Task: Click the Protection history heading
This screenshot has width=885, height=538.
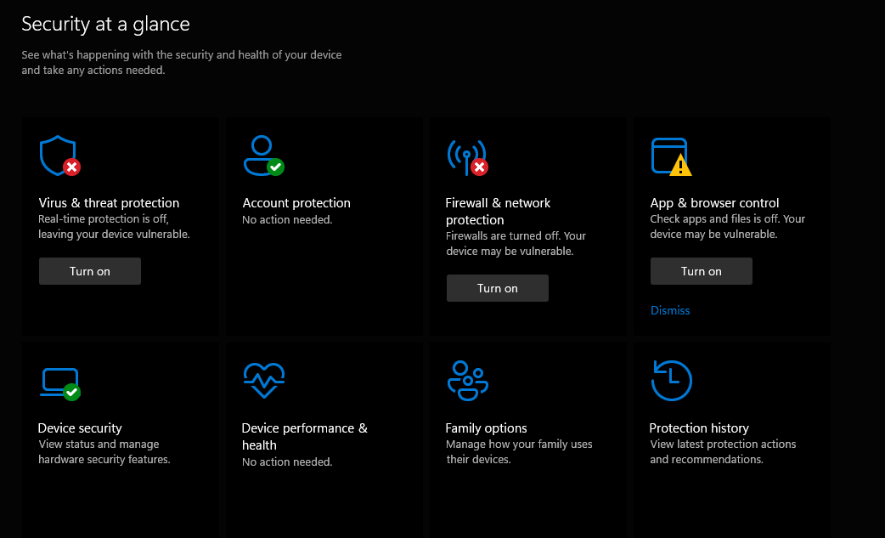Action: point(699,428)
